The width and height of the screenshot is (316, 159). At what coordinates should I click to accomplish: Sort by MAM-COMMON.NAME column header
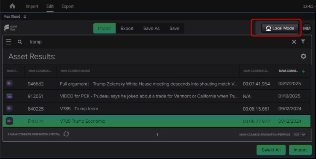pos(75,71)
